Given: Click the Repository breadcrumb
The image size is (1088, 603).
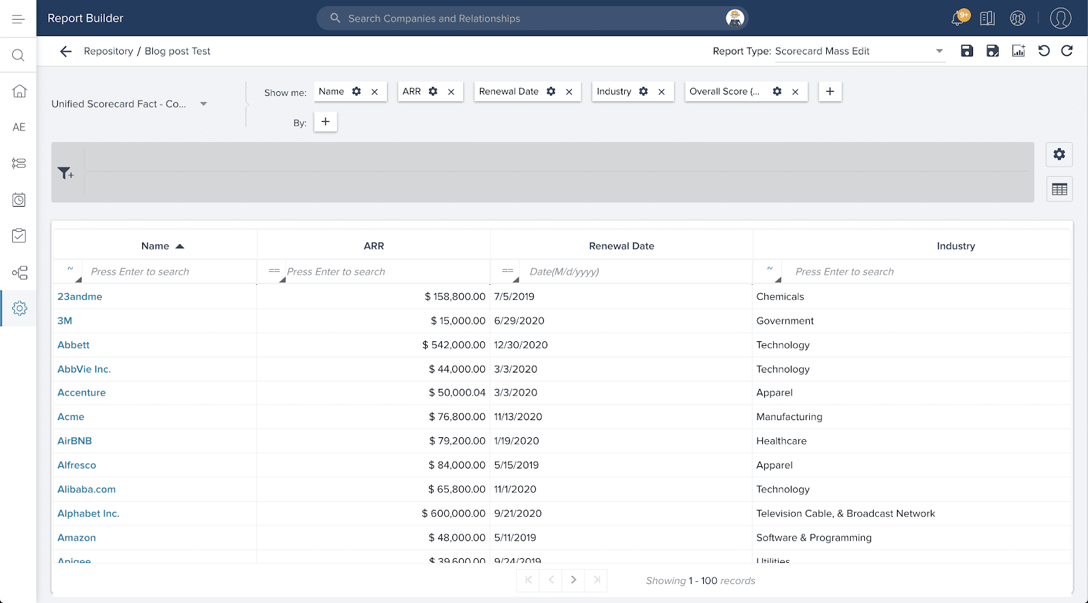Looking at the screenshot, I should (108, 51).
